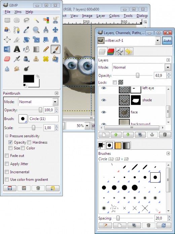Raise layer with green up arrow

click(116, 135)
